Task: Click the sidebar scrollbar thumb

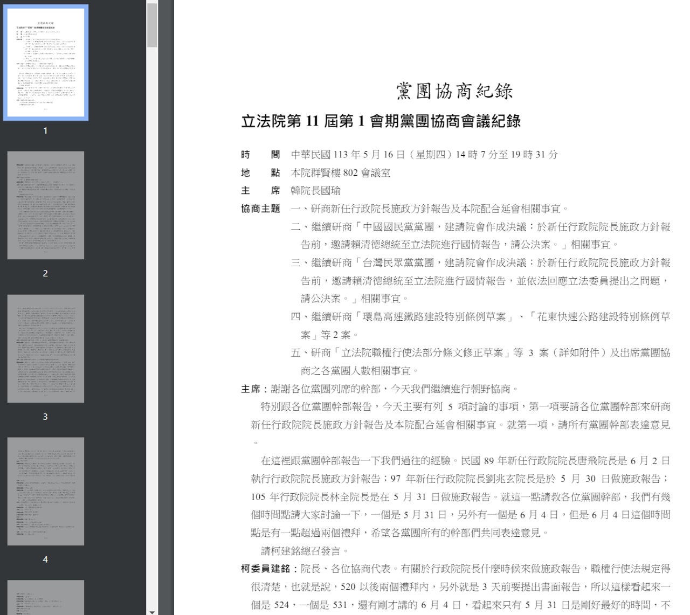Action: pos(152,25)
